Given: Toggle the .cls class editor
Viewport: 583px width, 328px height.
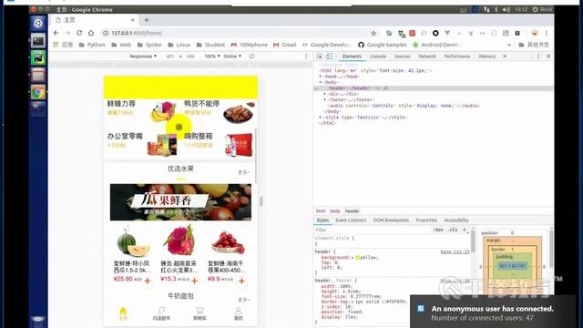Looking at the screenshot, I should [453, 230].
